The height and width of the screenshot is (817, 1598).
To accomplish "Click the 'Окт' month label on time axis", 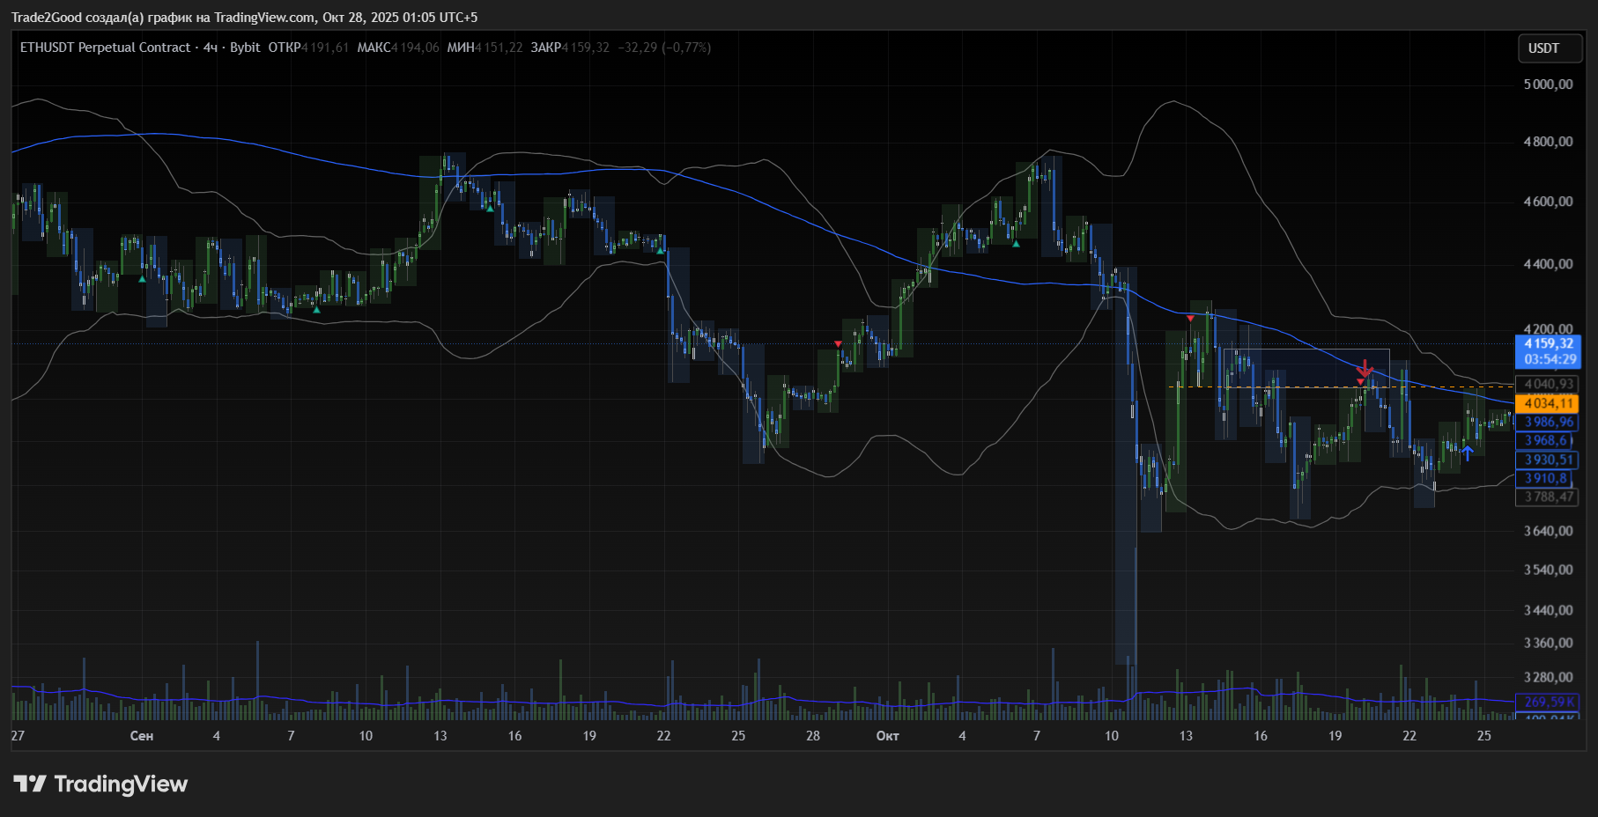I will point(887,736).
